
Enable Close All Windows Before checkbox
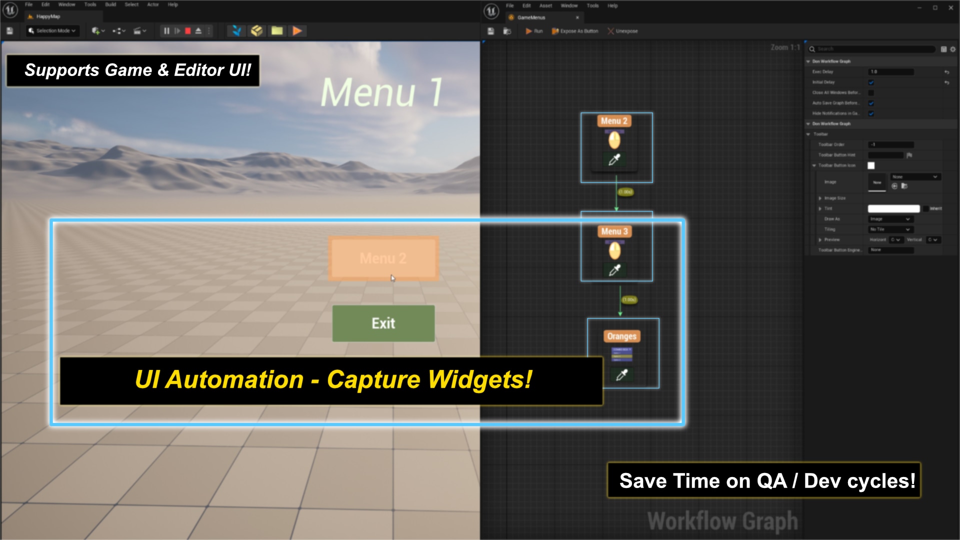point(871,93)
